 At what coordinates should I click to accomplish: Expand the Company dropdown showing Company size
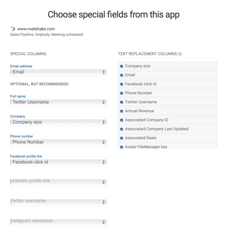click(x=58, y=122)
